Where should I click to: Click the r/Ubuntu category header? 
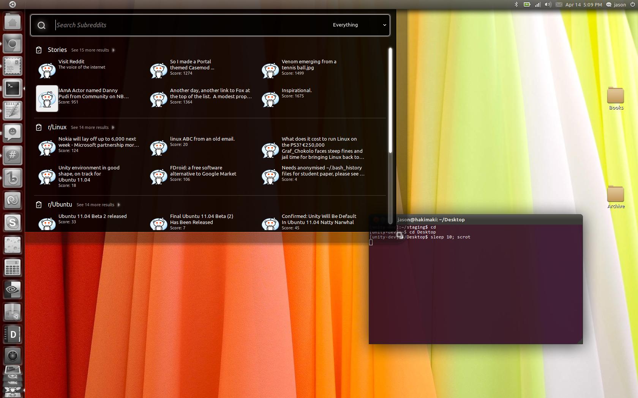(x=60, y=204)
